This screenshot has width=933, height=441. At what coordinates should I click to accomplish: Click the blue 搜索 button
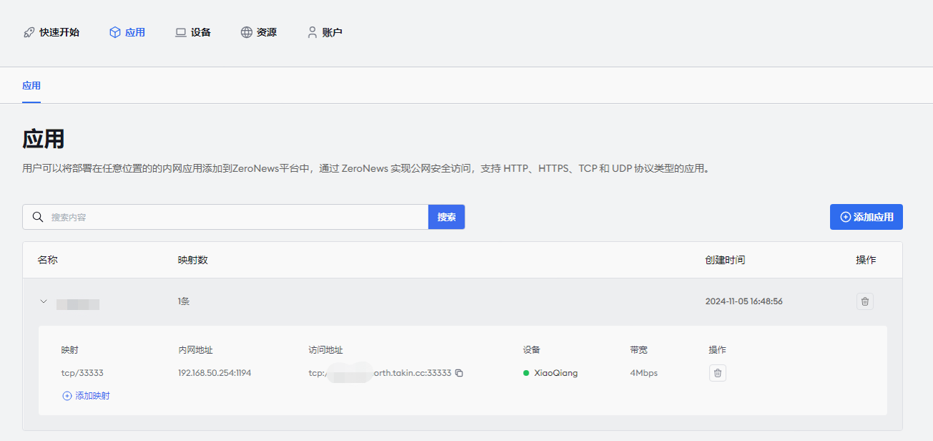coord(446,217)
